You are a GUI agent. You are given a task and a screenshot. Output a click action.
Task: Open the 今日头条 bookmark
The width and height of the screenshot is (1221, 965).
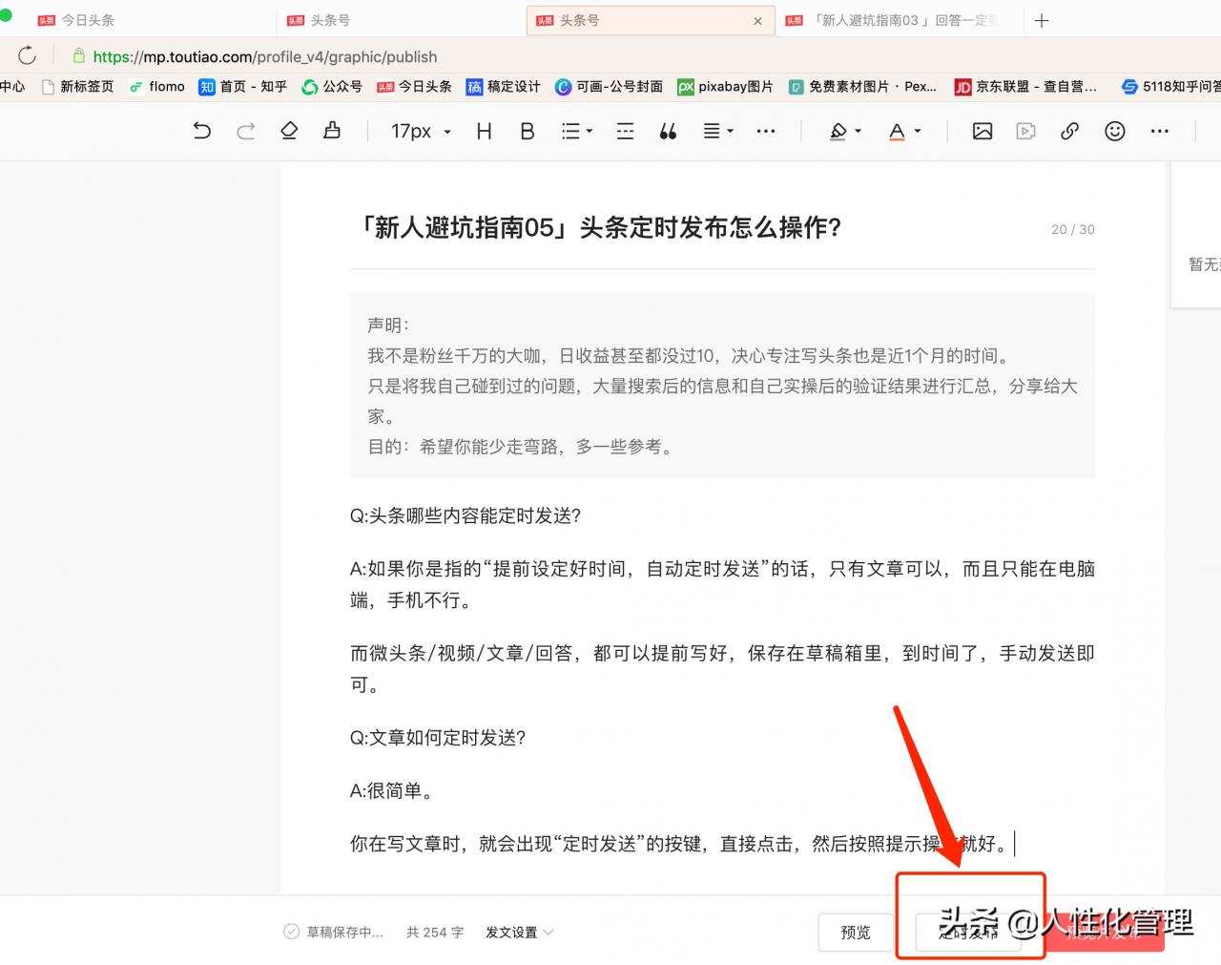[x=414, y=86]
